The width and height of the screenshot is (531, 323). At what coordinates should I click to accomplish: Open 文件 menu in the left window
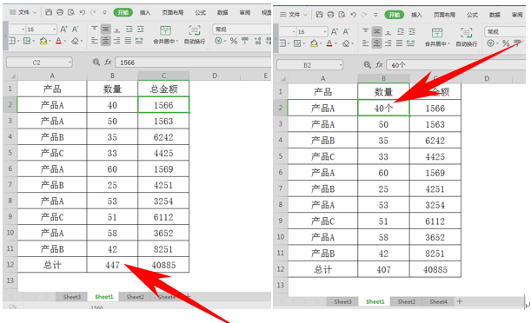pyautogui.click(x=23, y=12)
